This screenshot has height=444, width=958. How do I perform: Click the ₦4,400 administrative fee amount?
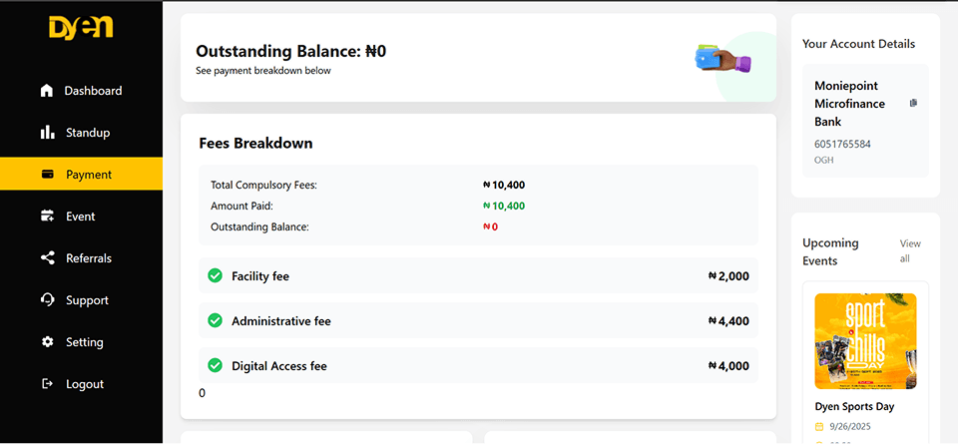tap(728, 320)
